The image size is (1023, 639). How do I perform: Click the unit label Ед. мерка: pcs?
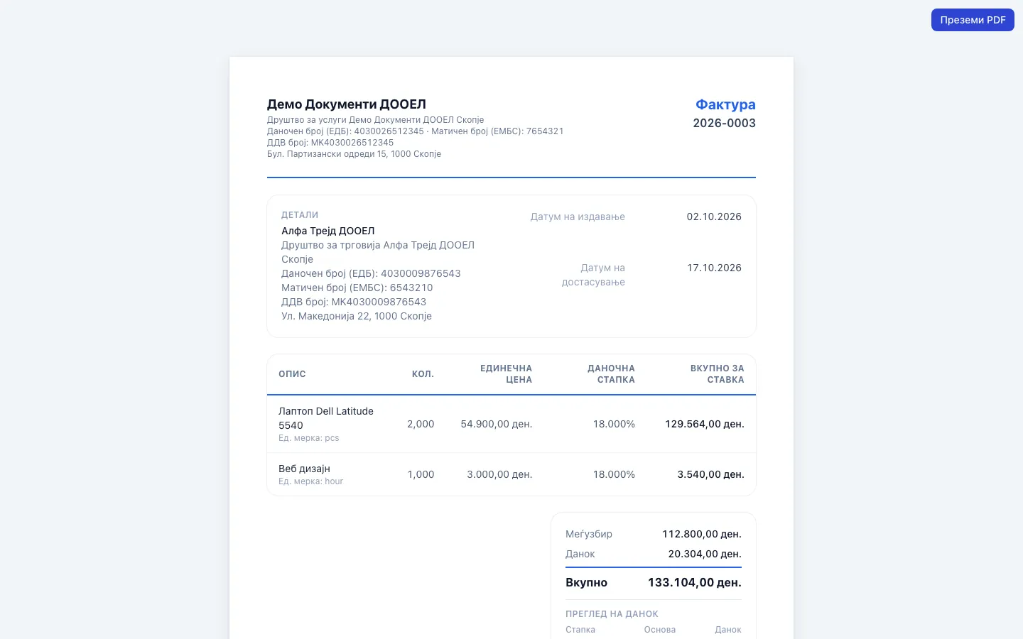tap(308, 438)
